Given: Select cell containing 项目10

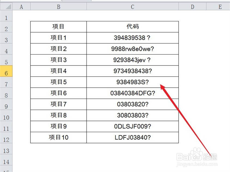Looking at the screenshot, I should pos(59,138).
